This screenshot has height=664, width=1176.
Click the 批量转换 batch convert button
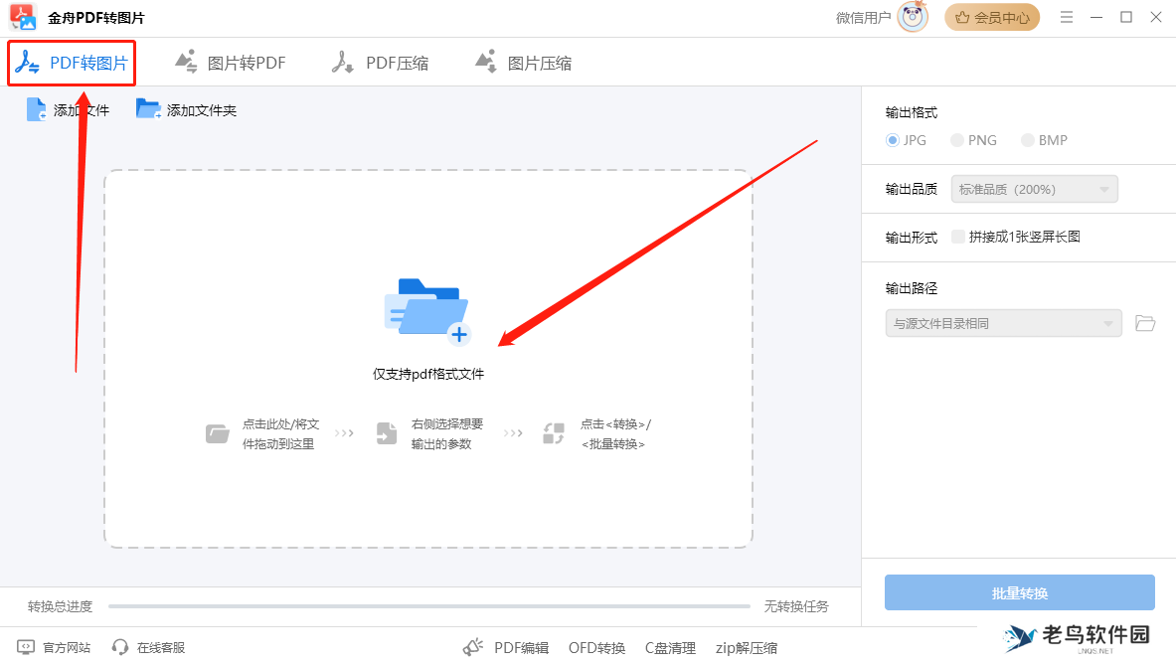coord(1019,592)
